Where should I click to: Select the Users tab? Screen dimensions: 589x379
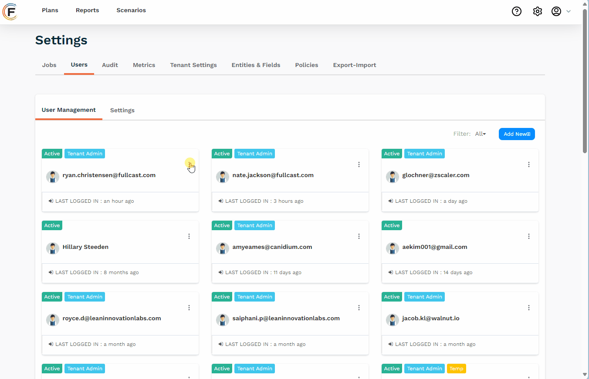point(79,64)
